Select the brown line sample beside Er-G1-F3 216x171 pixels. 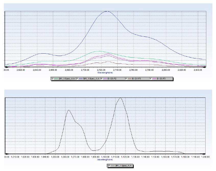(x=130, y=79)
